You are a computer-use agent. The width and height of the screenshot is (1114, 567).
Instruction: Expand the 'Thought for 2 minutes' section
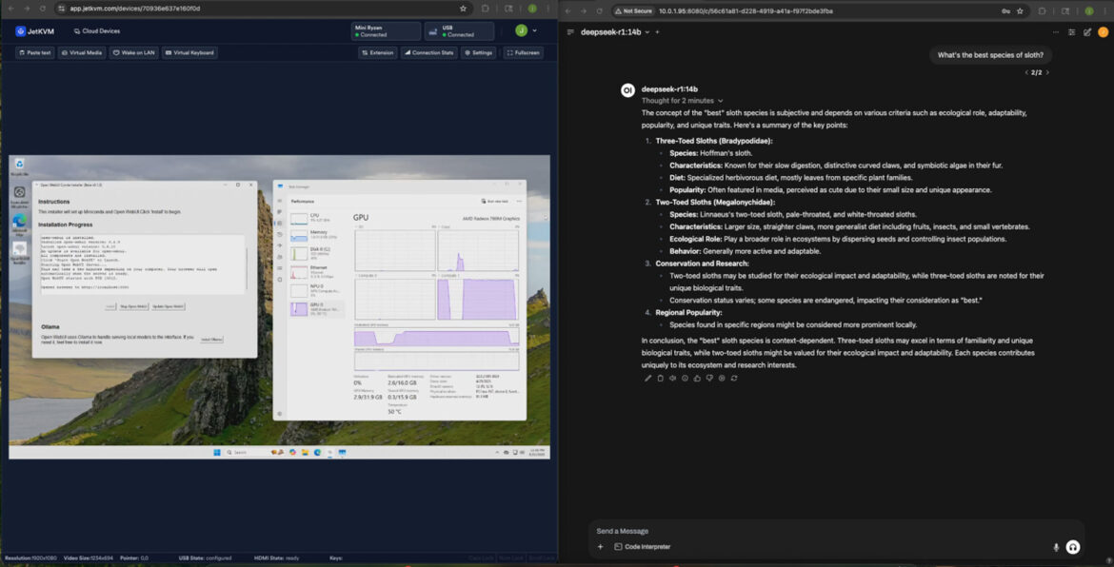682,101
